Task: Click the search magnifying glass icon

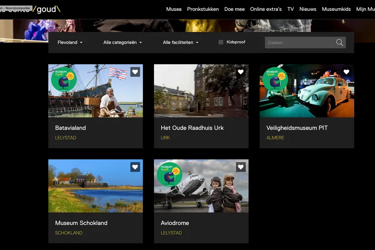Action: point(339,43)
